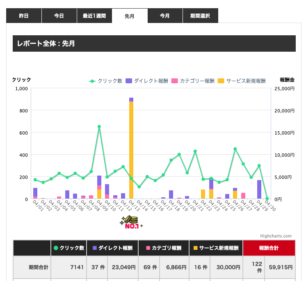
Task: Click the orange bar on 04/22
Action: click(203, 194)
